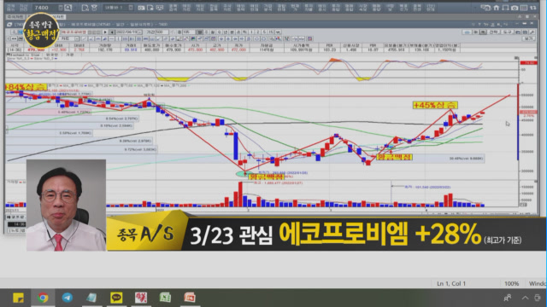
Task: Select the 주식차트 tab below the top toolbar
Action: (x=15, y=16)
